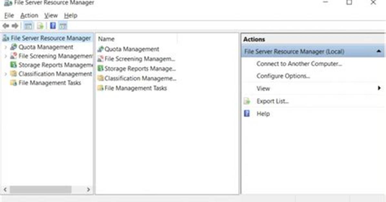Select the Quota Management label in the Name list
This screenshot has width=386, height=202.
point(132,49)
